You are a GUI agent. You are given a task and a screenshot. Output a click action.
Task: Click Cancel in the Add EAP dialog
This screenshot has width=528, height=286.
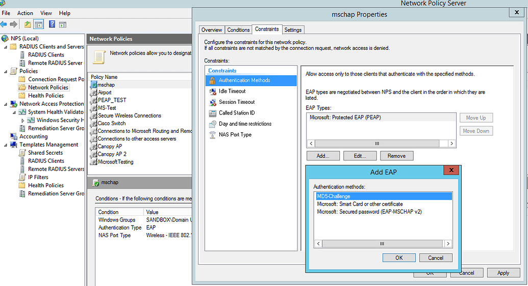(435, 258)
